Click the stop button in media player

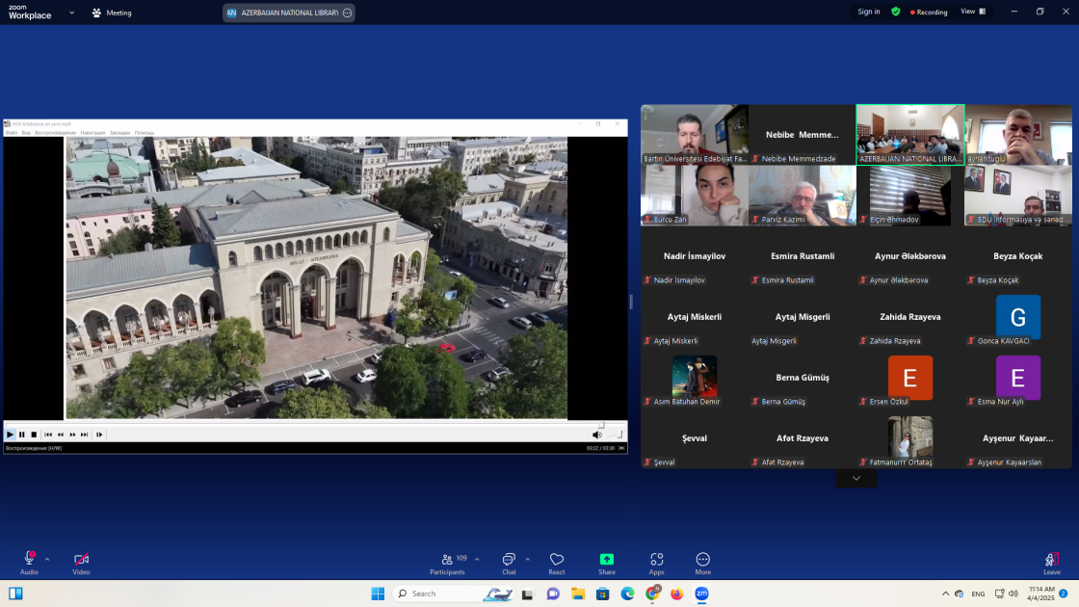[x=34, y=435]
